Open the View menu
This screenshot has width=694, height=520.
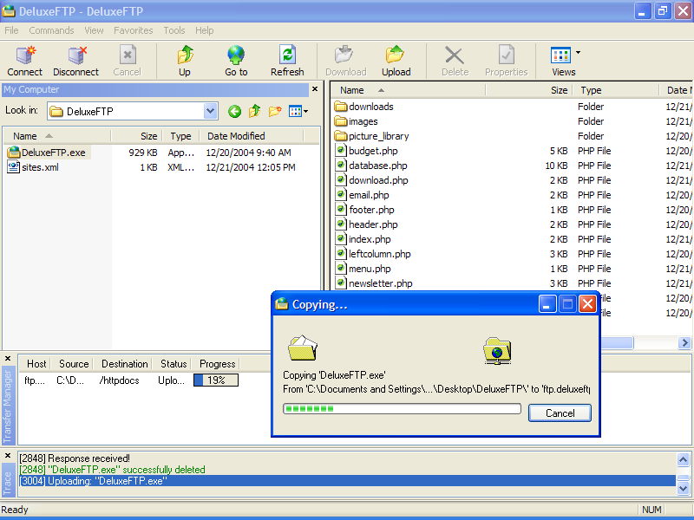94,30
